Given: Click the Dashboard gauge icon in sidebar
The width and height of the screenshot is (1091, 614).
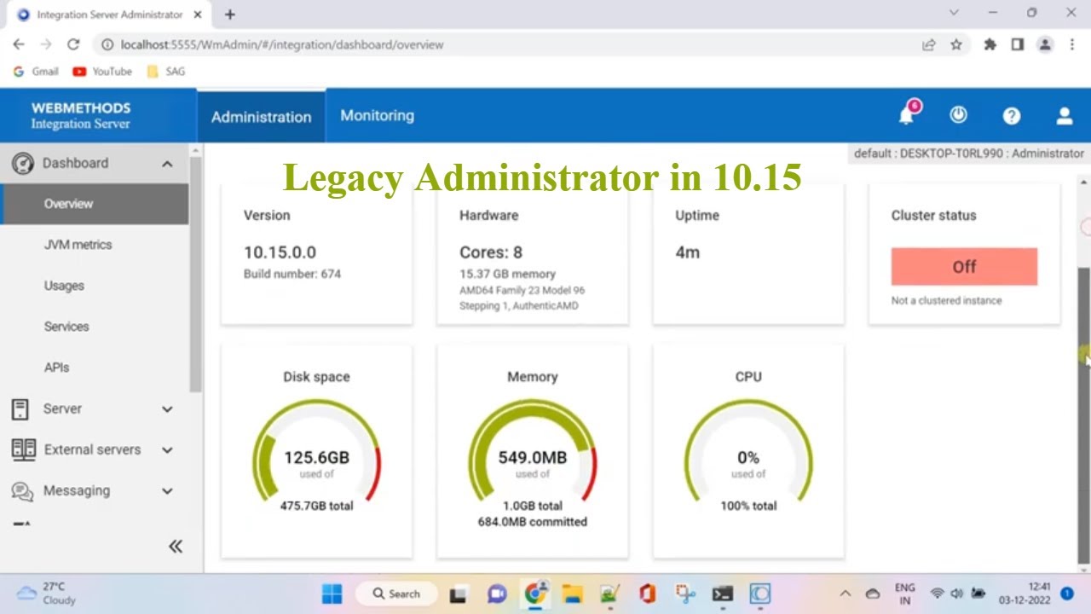Looking at the screenshot, I should click(x=23, y=163).
